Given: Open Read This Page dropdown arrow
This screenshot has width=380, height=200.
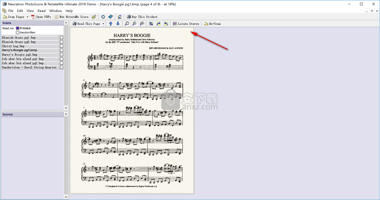Looking at the screenshot, I should coord(103,24).
